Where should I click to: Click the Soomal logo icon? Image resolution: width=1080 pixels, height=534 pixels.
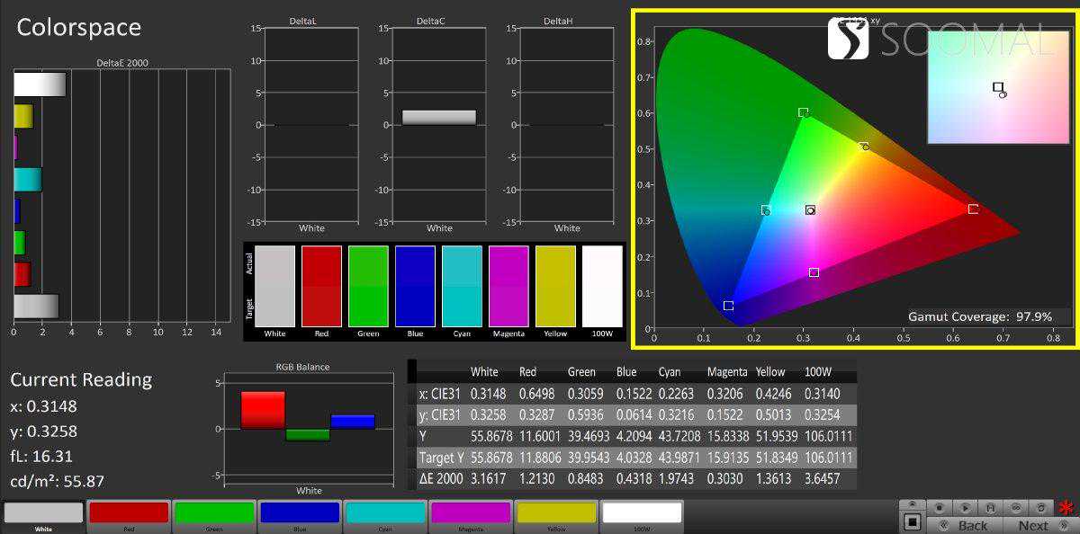tap(848, 39)
